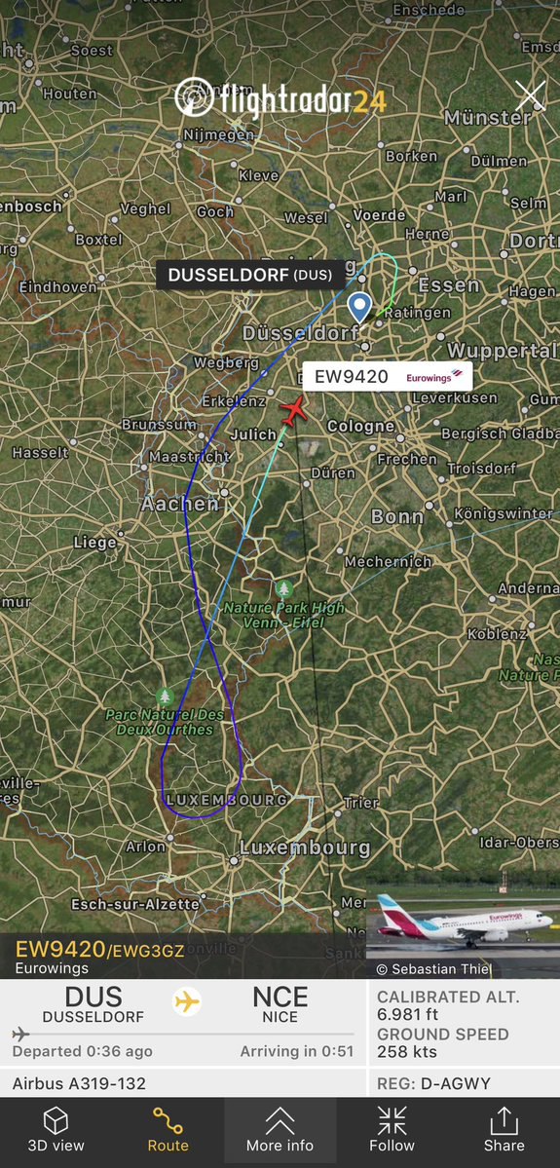
Task: Tap the Airbus A319-132 aircraft type row
Action: [x=79, y=1083]
